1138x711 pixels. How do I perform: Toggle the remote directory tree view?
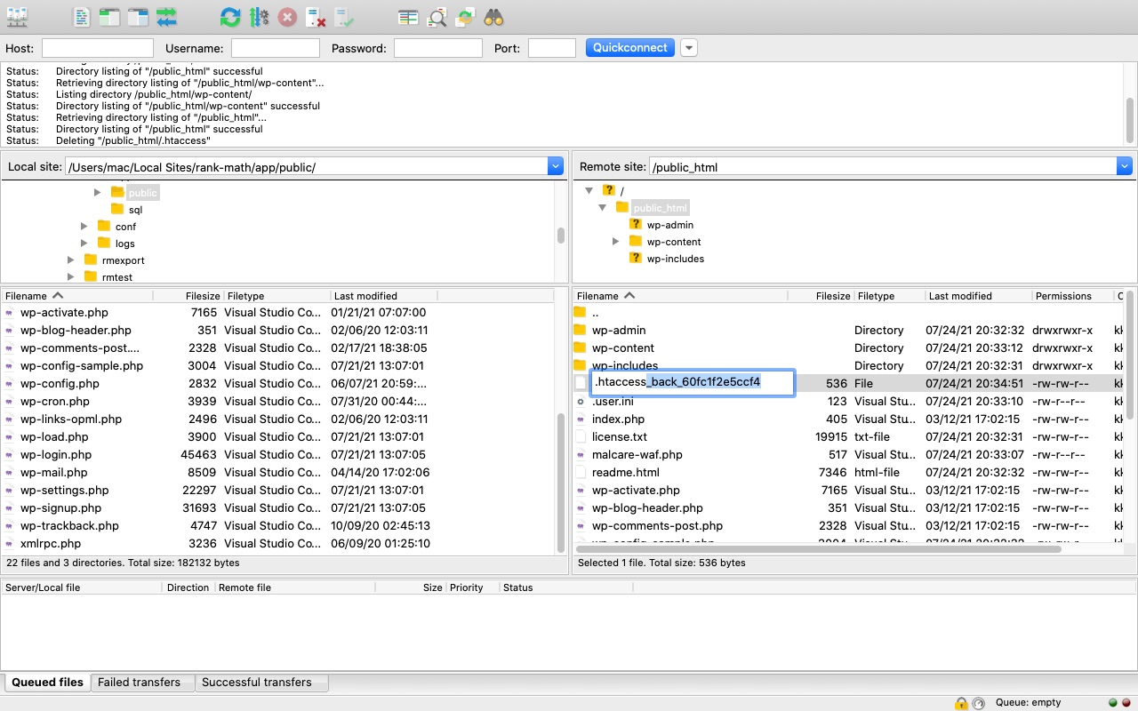(x=138, y=16)
